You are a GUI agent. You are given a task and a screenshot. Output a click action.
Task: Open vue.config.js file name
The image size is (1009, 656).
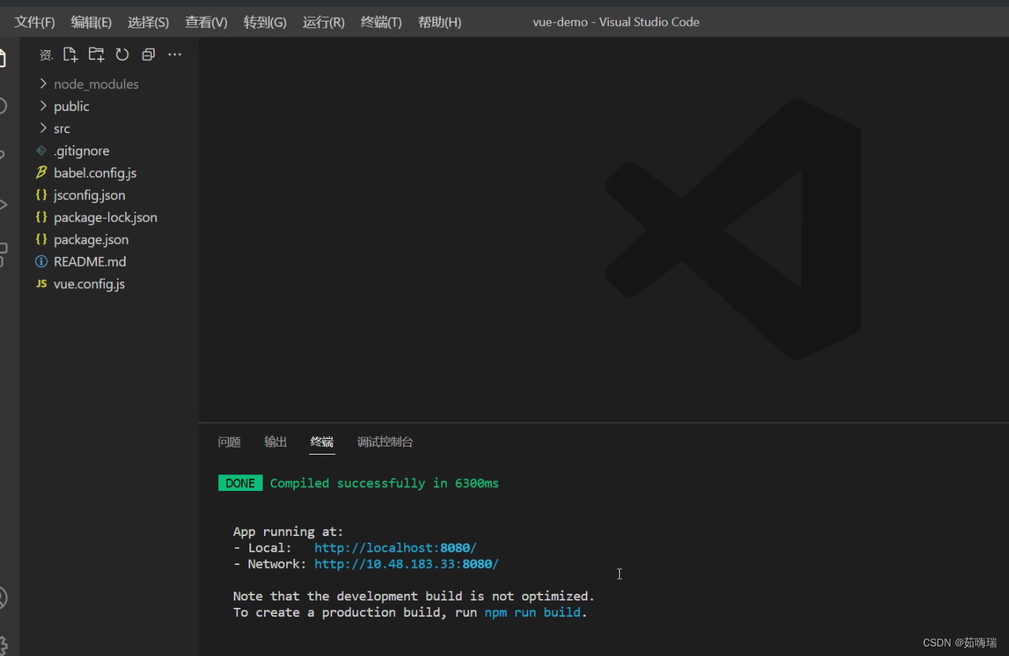[89, 284]
